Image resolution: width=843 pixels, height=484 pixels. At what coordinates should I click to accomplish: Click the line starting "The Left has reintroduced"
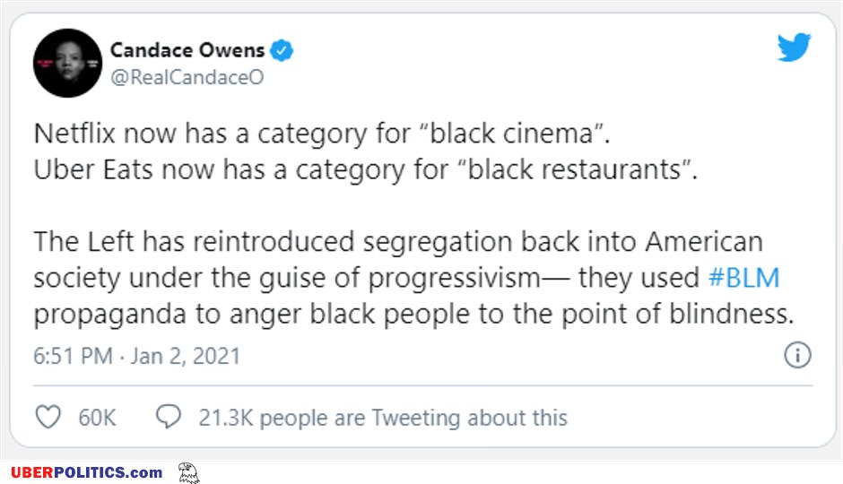398,242
